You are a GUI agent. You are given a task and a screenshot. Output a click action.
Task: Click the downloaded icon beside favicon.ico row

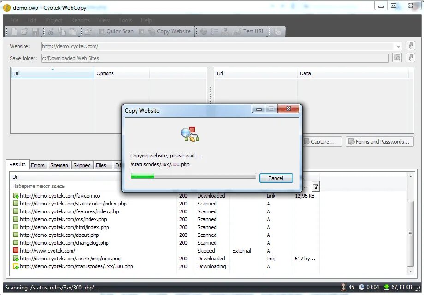pos(16,196)
